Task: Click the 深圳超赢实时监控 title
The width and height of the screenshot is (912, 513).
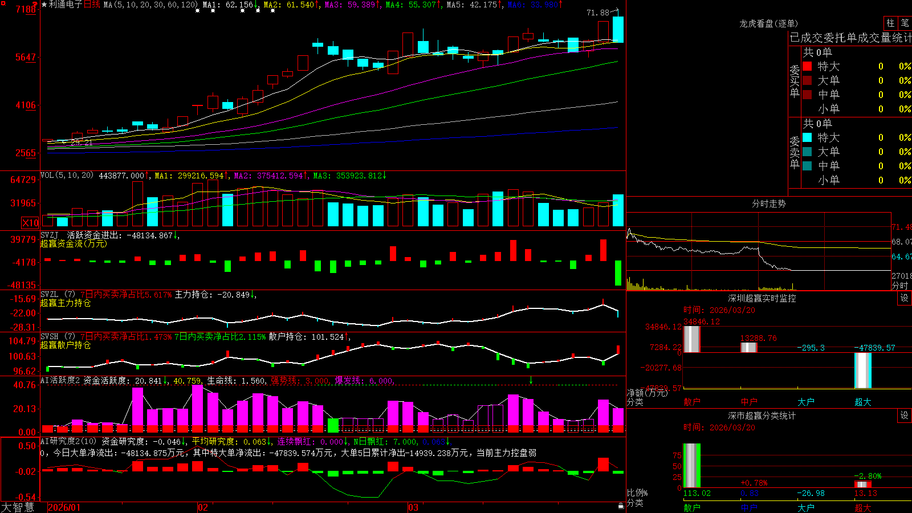Action: click(762, 298)
